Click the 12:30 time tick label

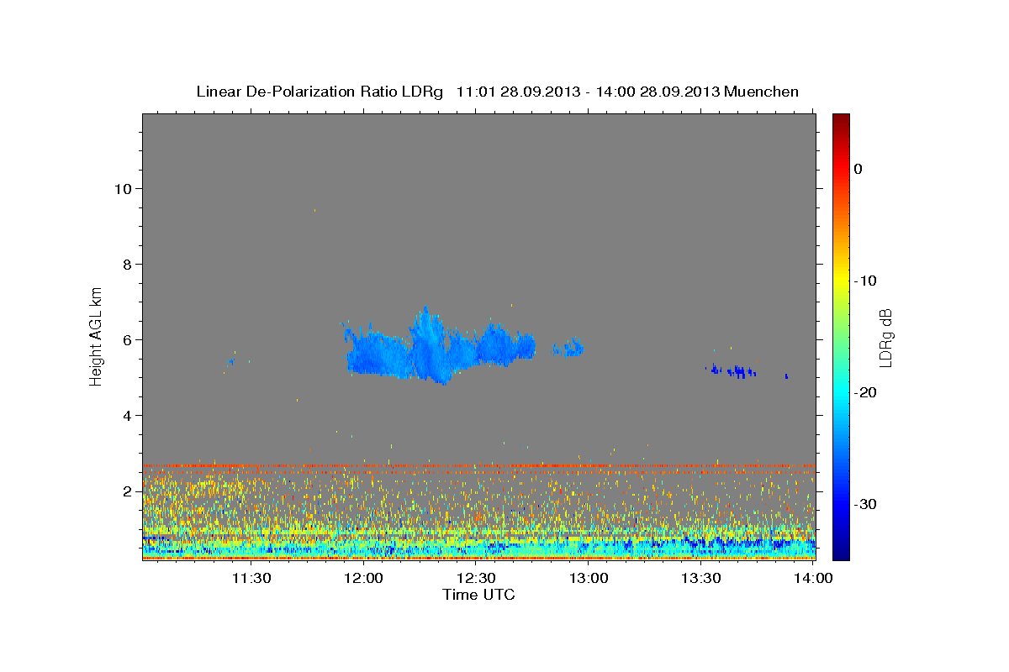tap(476, 578)
